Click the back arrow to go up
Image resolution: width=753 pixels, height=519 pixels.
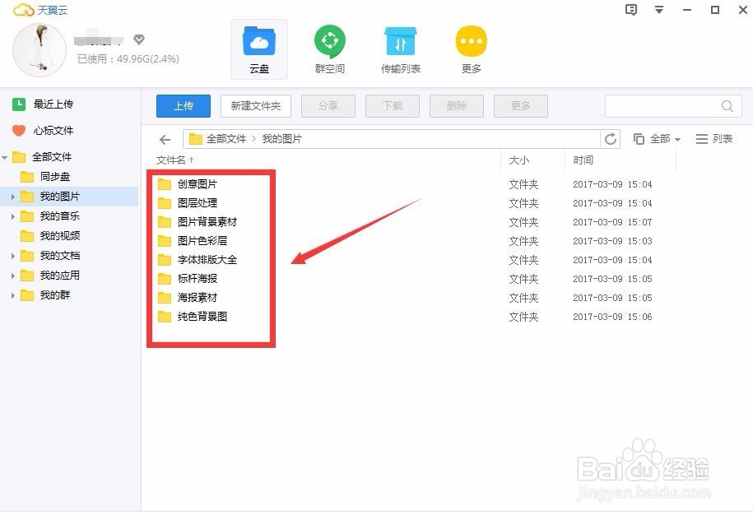(165, 139)
